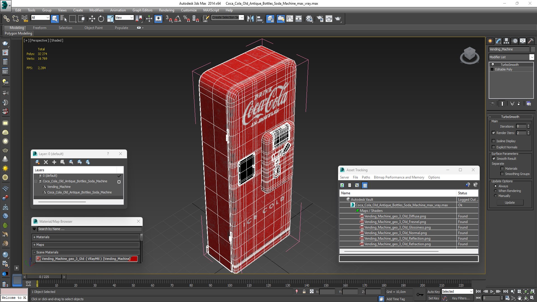The height and width of the screenshot is (302, 537).
Task: Choose the Select and Rotate tool
Action: pos(101,19)
